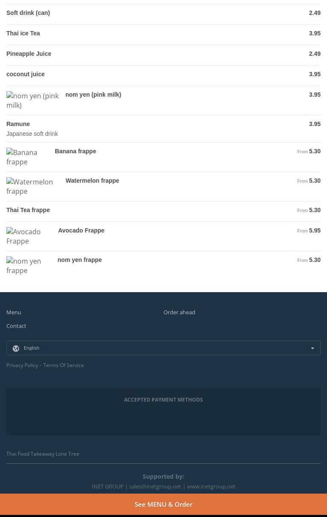View the Terms Of Service page
The height and width of the screenshot is (517, 327).
tap(63, 365)
